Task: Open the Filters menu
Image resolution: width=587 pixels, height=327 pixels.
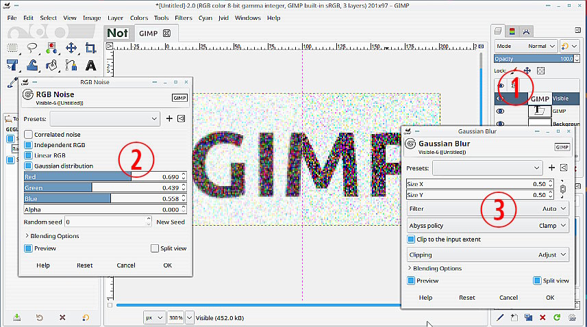Action: tap(184, 18)
